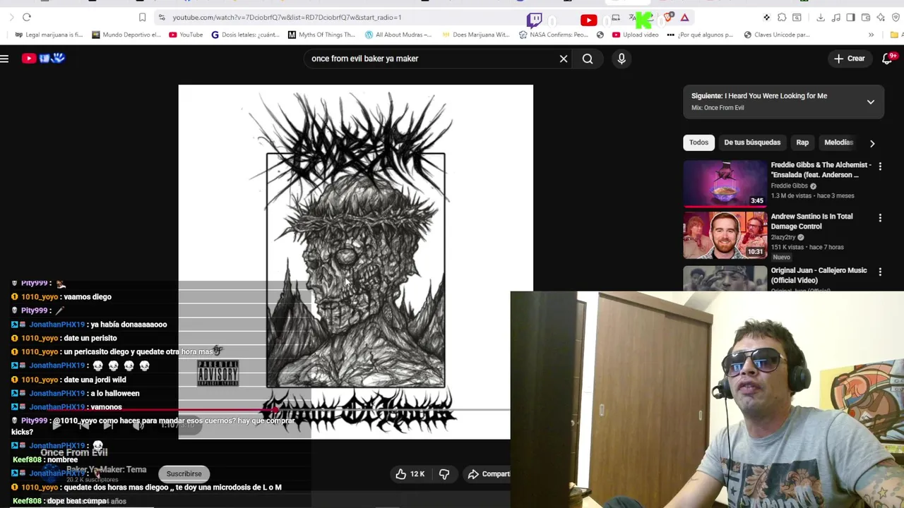Viewport: 904px width, 508px height.
Task: Click the Brave Shields lion icon
Action: coord(668,17)
